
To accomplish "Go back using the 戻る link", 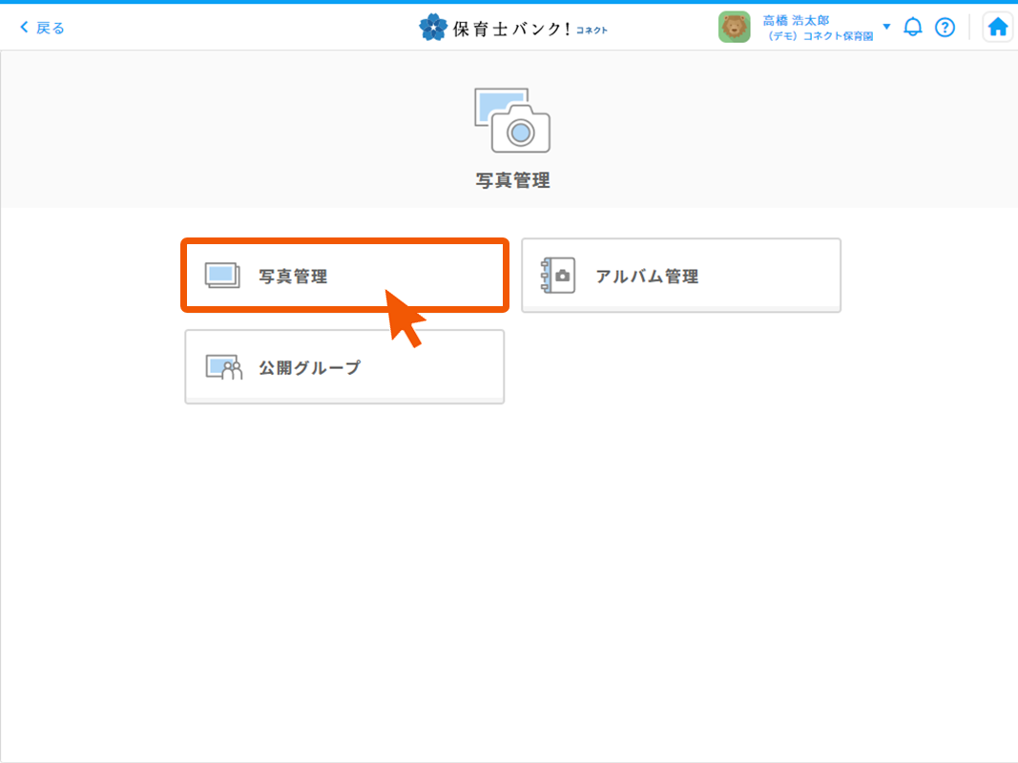I will coord(51,28).
